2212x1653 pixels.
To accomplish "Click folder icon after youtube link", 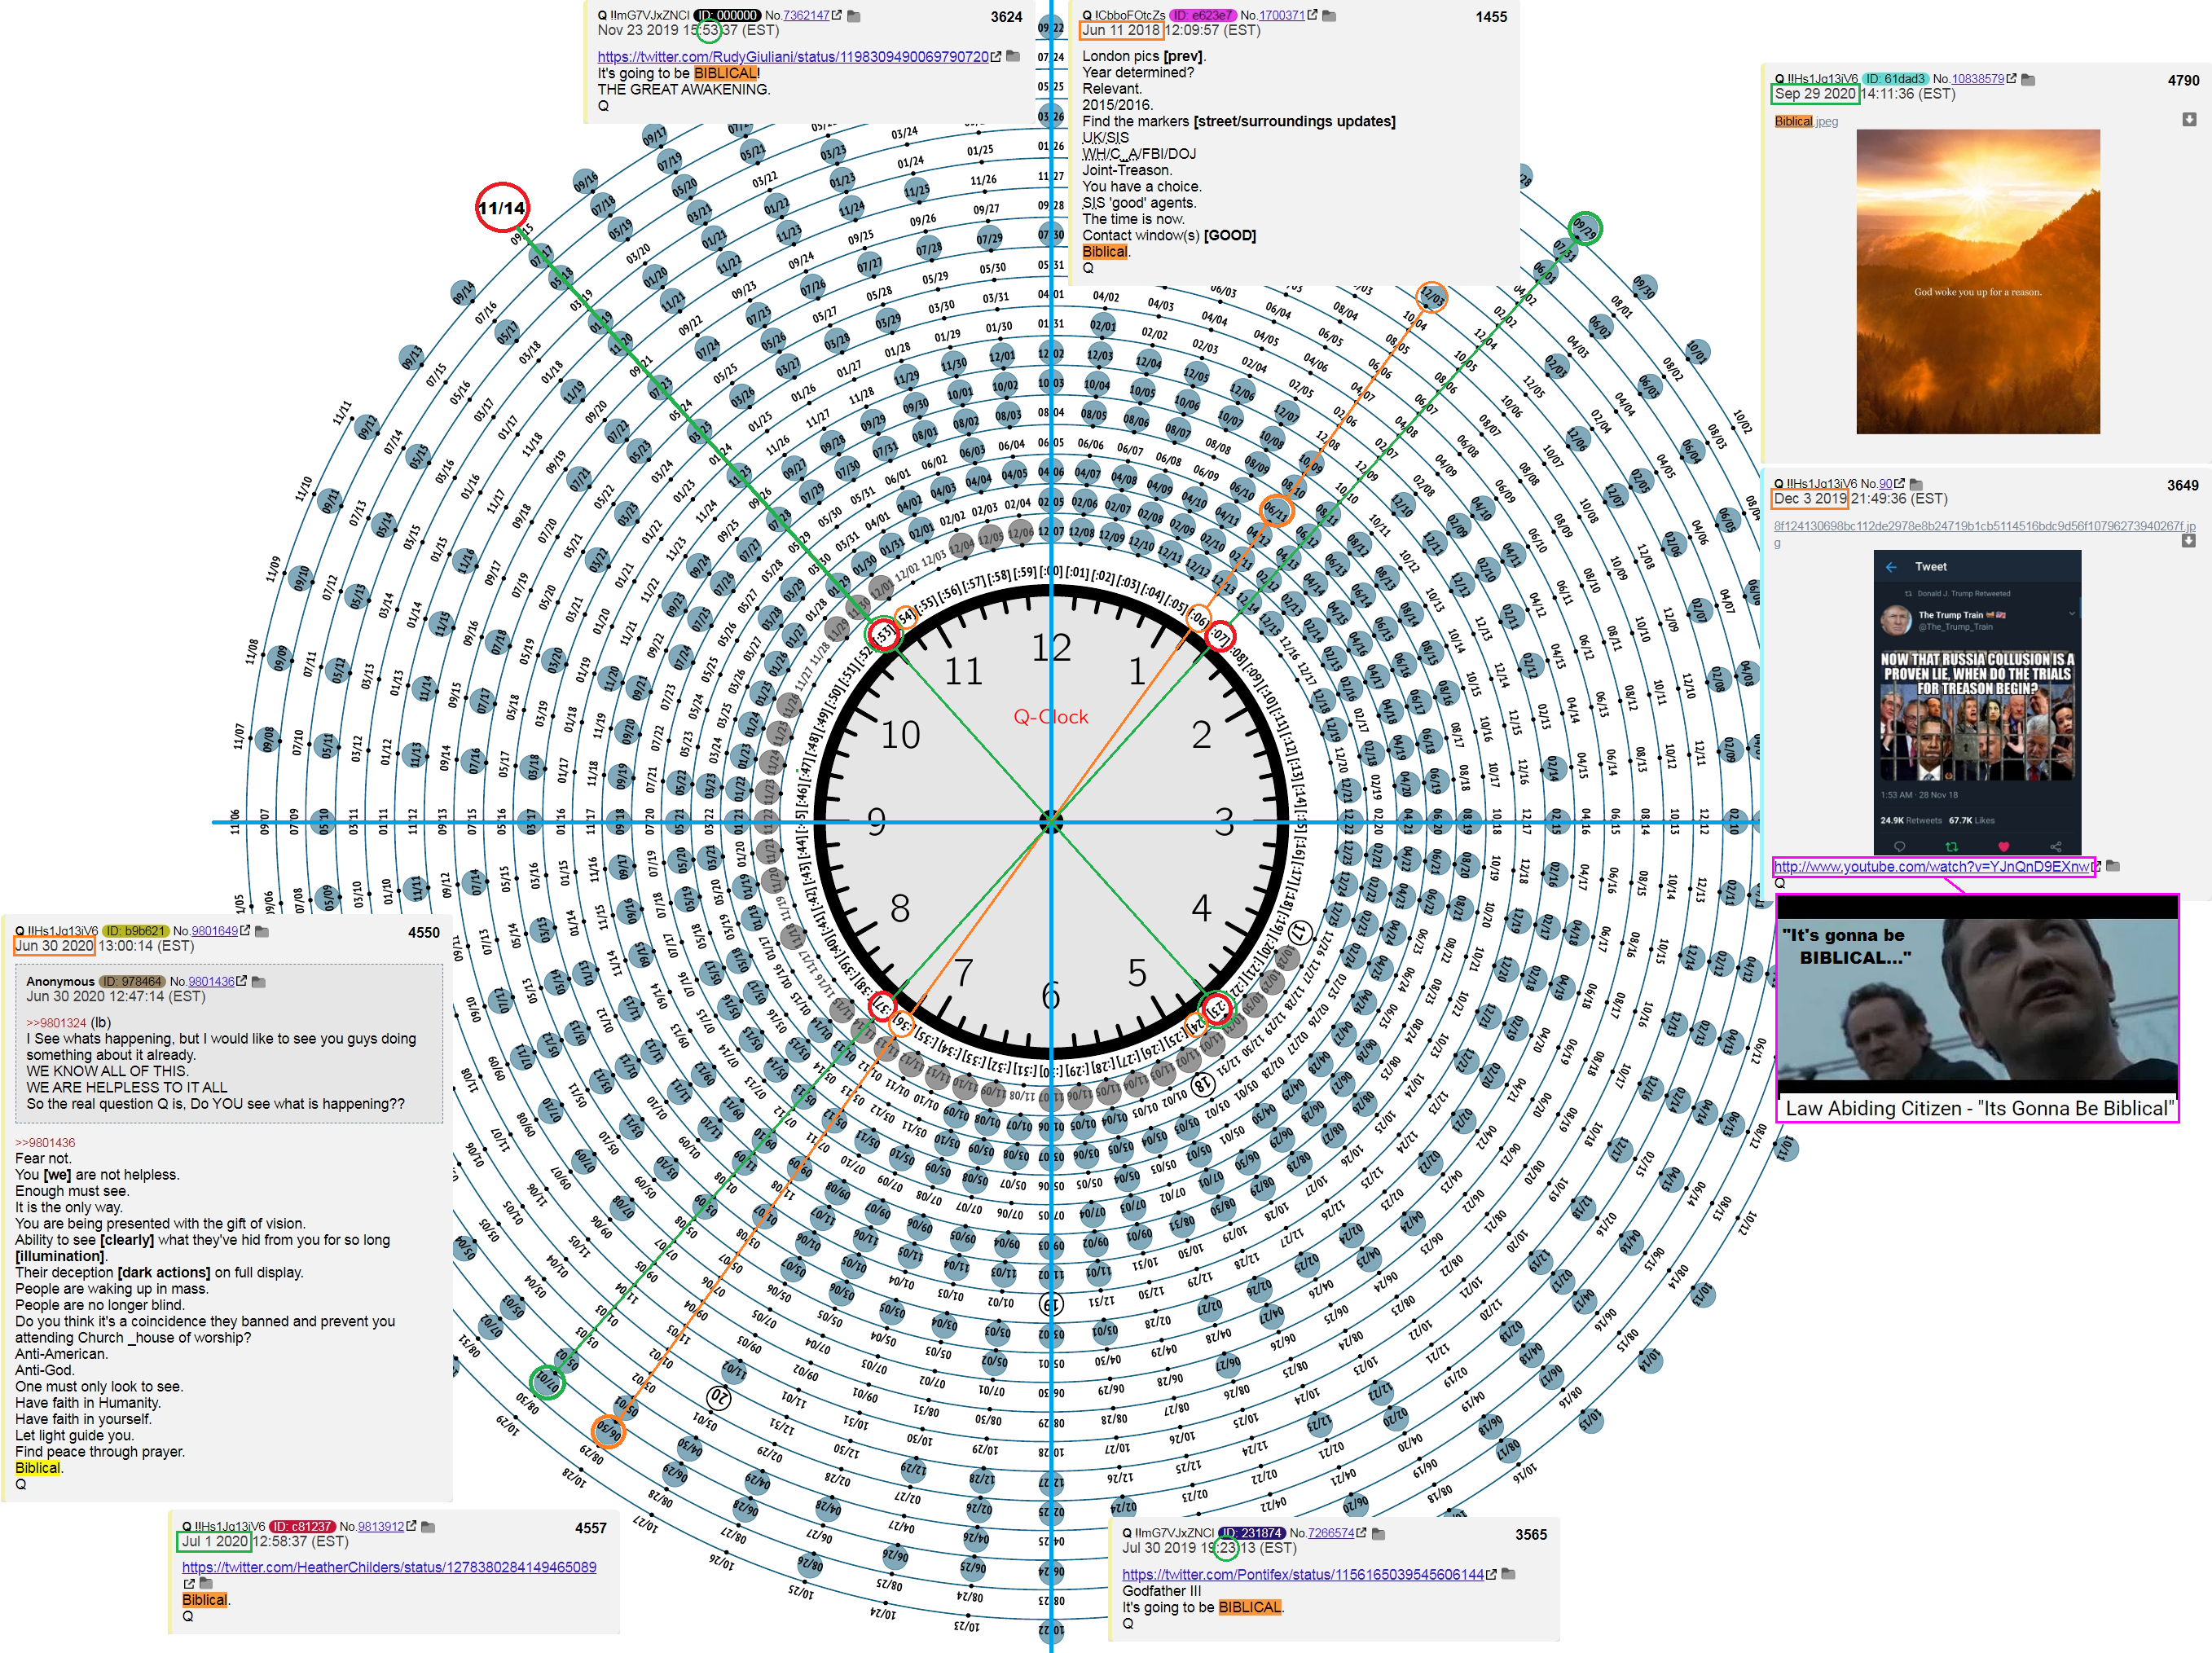I will click(x=2113, y=866).
